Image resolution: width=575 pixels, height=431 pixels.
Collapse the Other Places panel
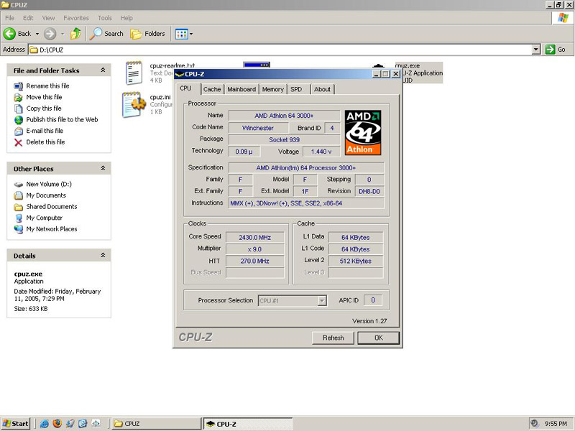coord(103,168)
